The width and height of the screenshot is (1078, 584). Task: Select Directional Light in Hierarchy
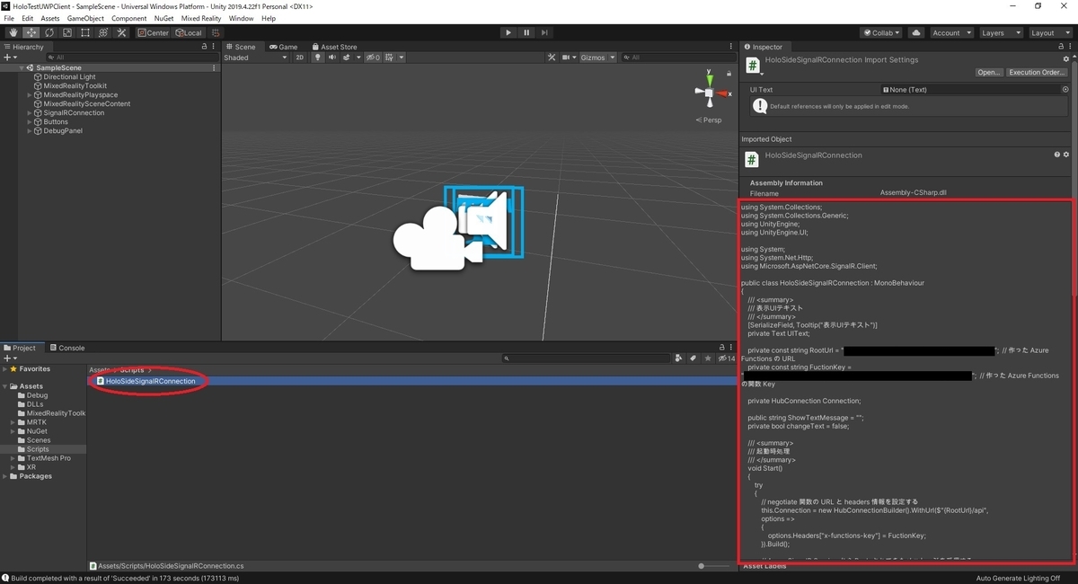(x=69, y=77)
